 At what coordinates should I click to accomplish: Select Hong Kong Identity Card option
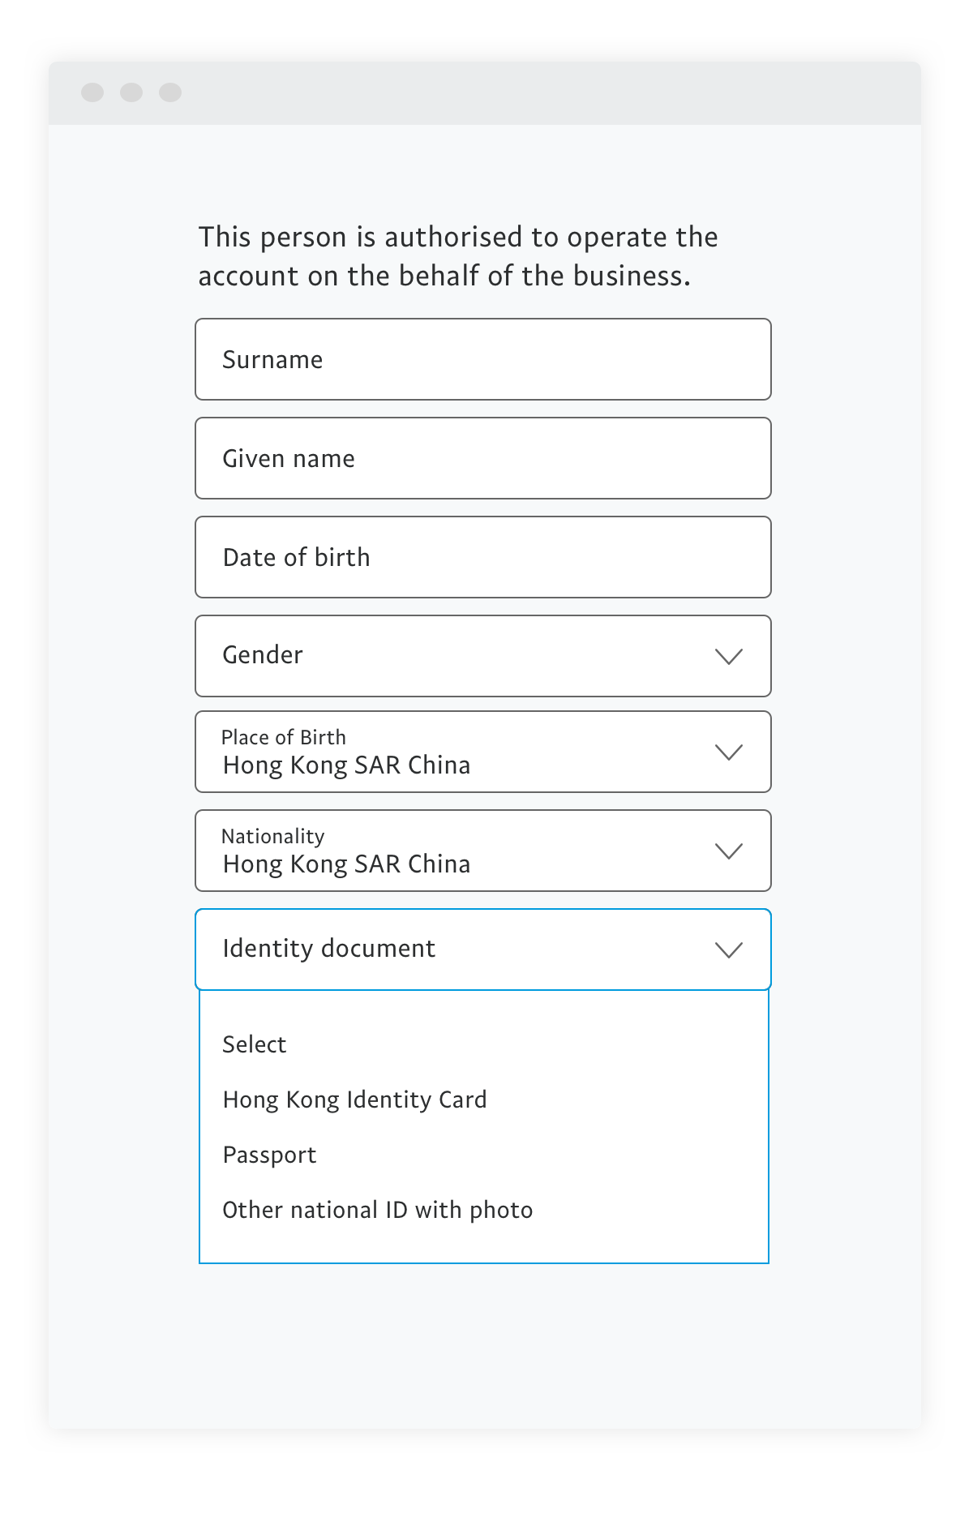click(354, 1100)
